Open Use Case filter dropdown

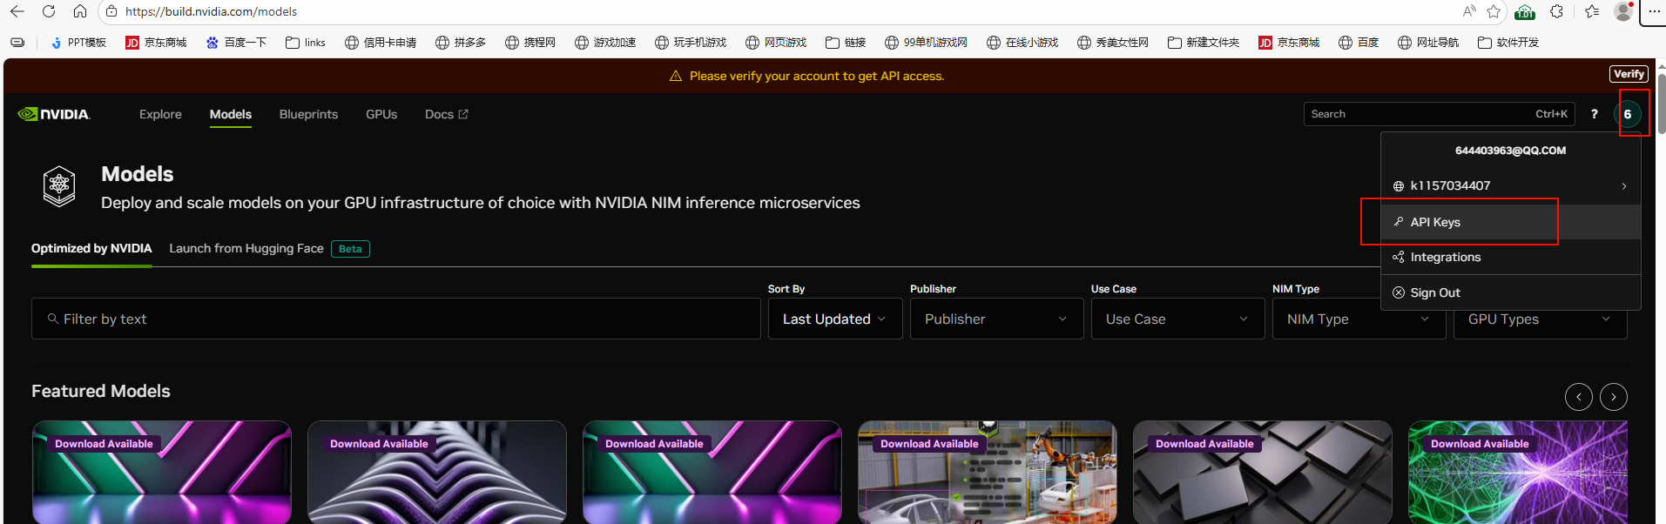(1178, 319)
